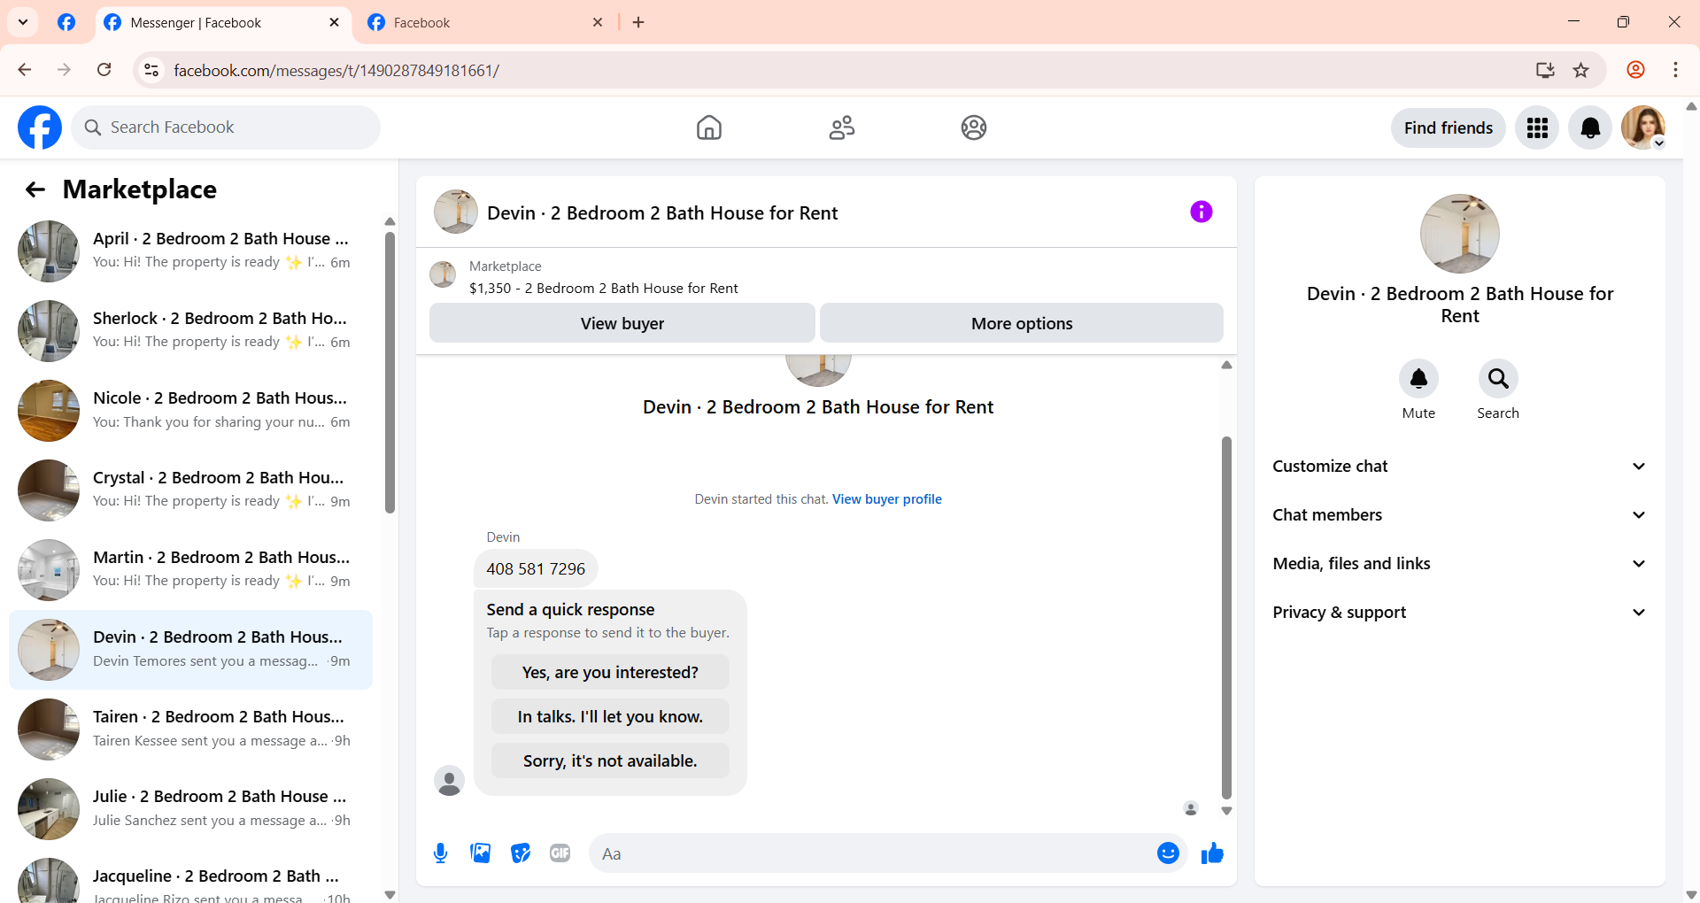The width and height of the screenshot is (1700, 903).
Task: Navigate back in browser history
Action: tap(25, 70)
